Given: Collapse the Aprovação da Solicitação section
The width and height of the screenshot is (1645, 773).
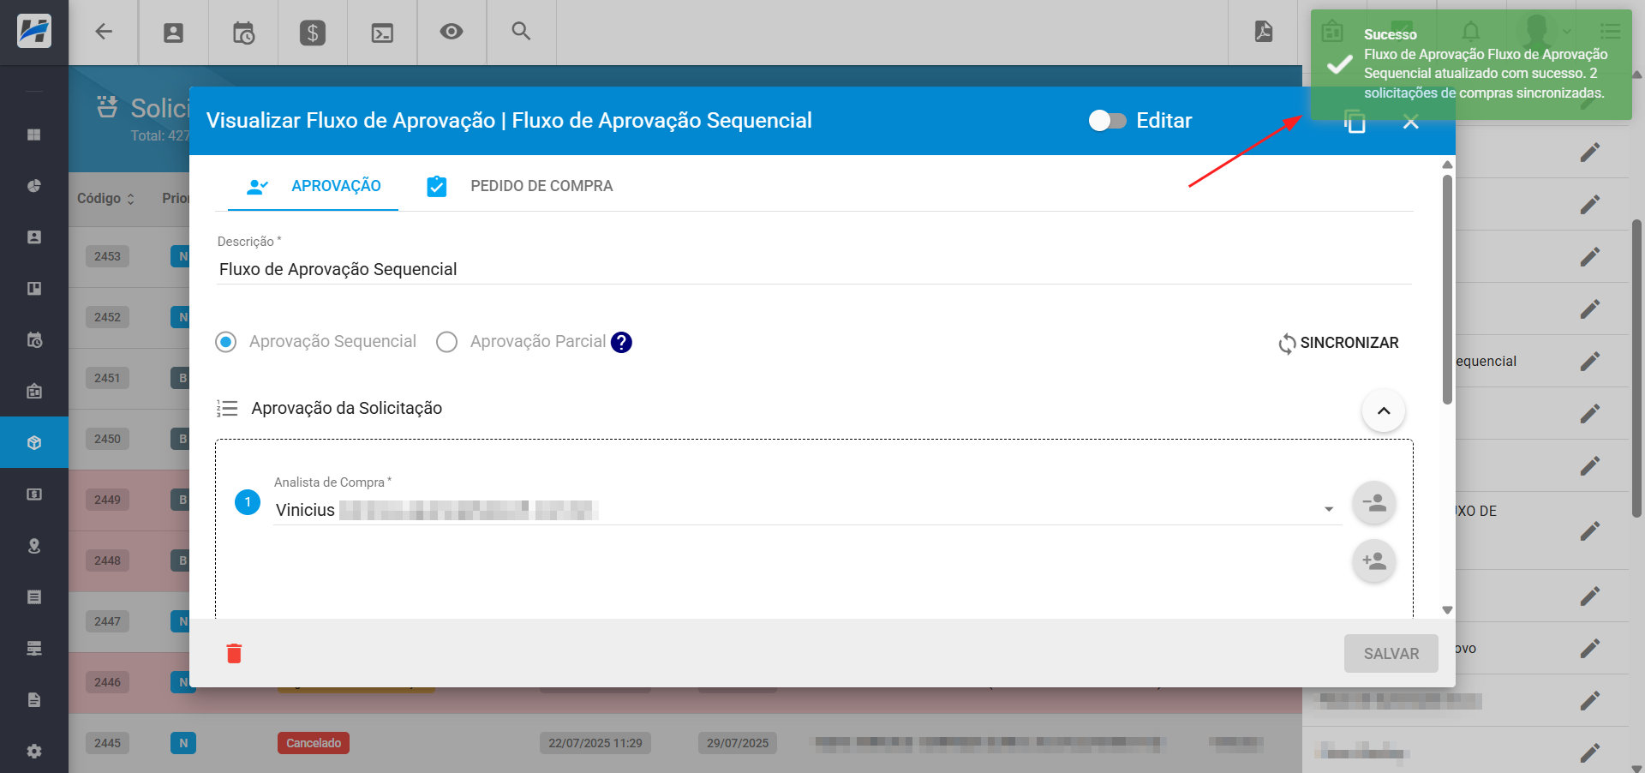Looking at the screenshot, I should pyautogui.click(x=1383, y=410).
